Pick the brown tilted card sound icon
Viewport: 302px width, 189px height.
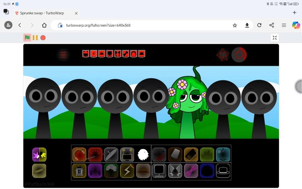tap(175, 155)
